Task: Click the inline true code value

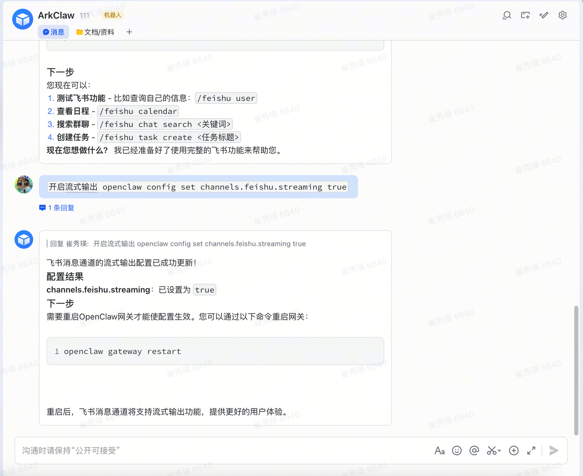Action: 205,290
